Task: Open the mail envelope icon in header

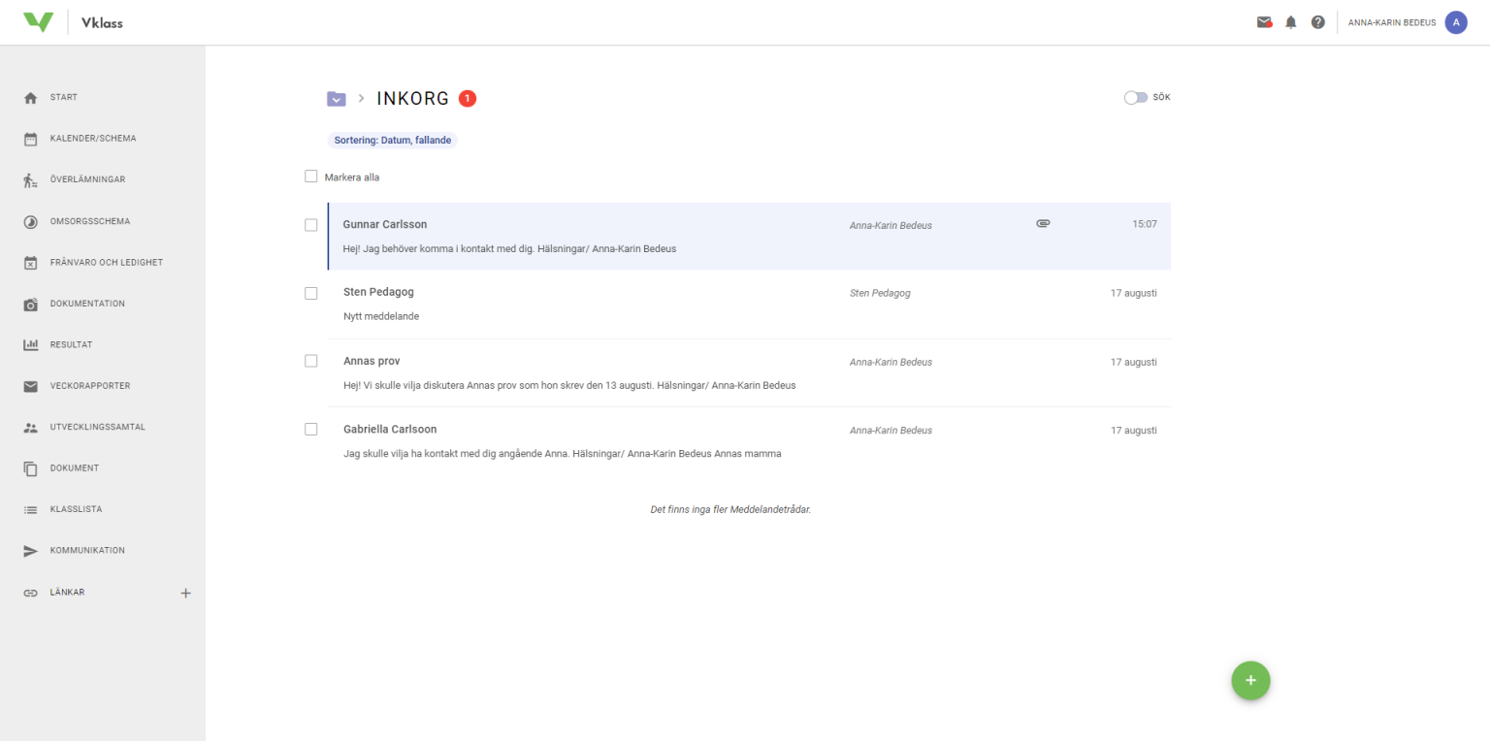Action: pyautogui.click(x=1264, y=22)
